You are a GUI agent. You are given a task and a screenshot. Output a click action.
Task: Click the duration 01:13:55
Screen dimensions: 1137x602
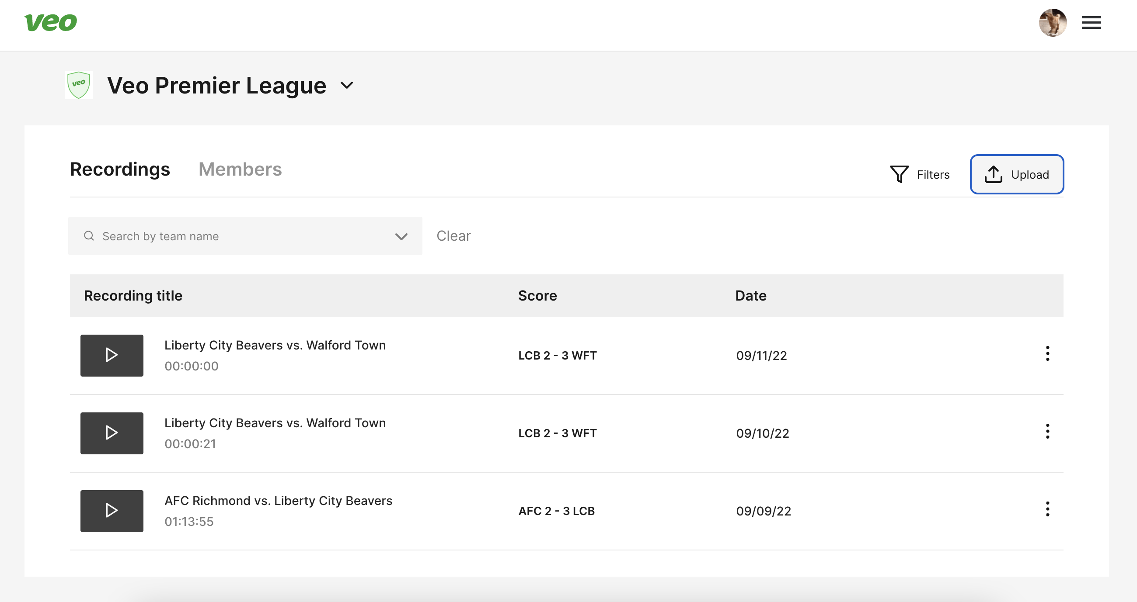pyautogui.click(x=189, y=522)
